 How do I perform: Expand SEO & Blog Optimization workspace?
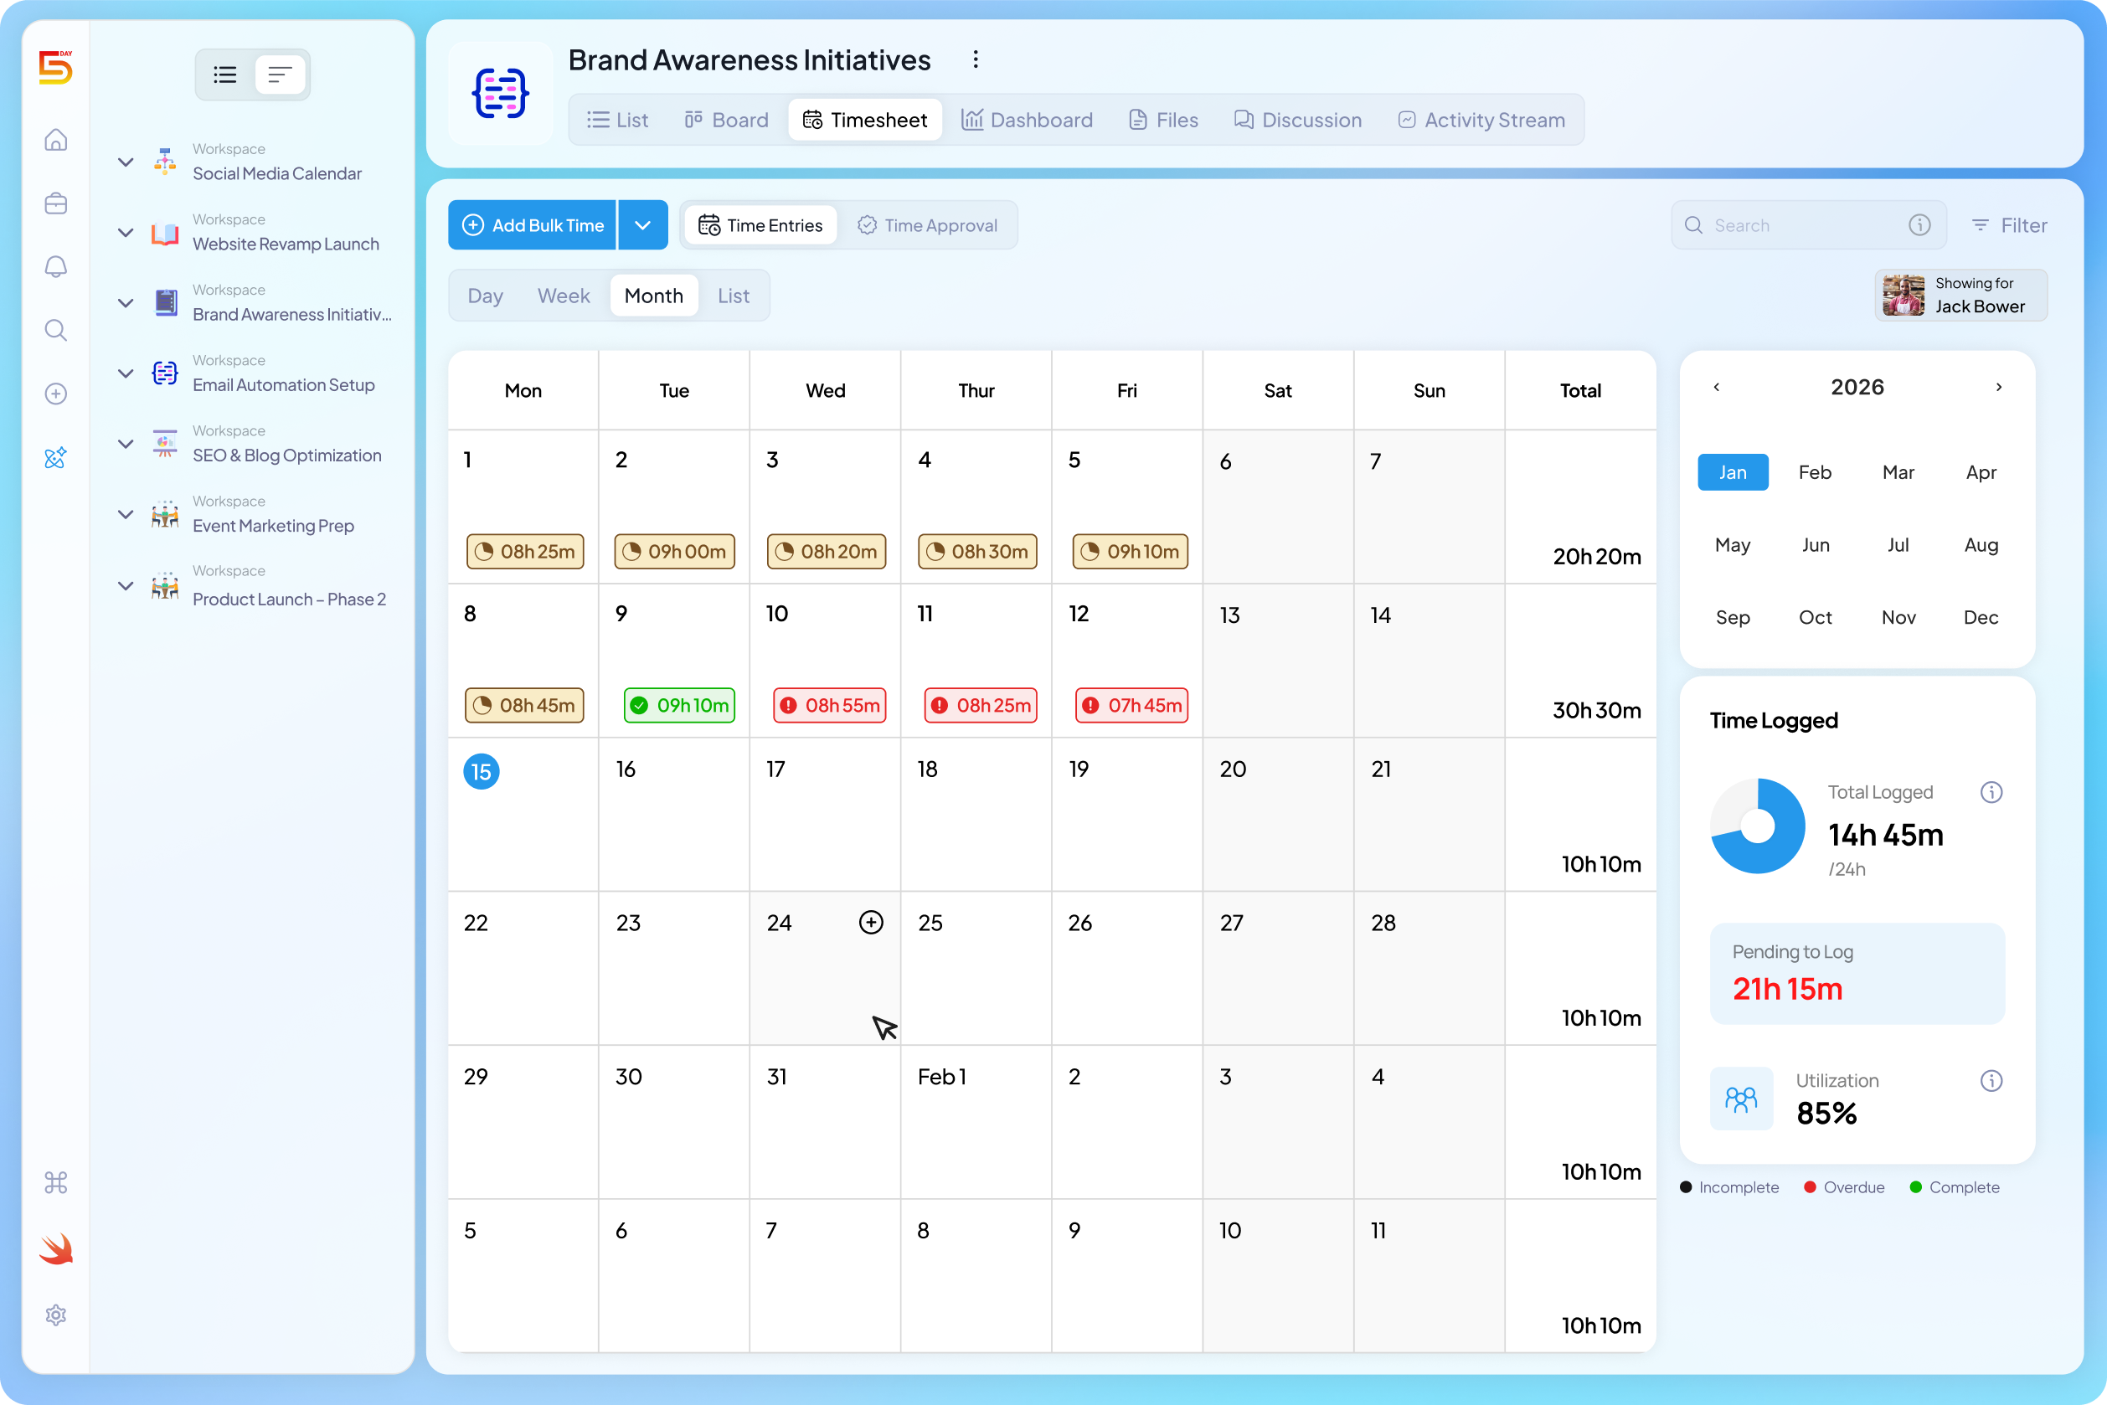[126, 444]
